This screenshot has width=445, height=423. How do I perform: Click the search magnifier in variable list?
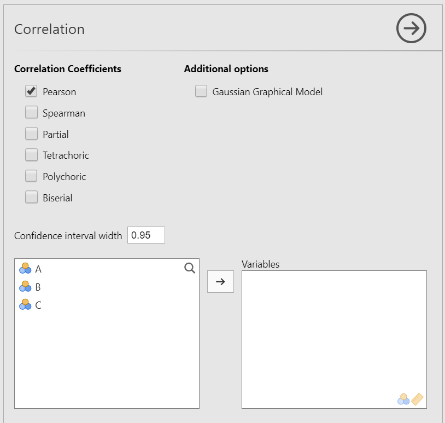click(190, 268)
